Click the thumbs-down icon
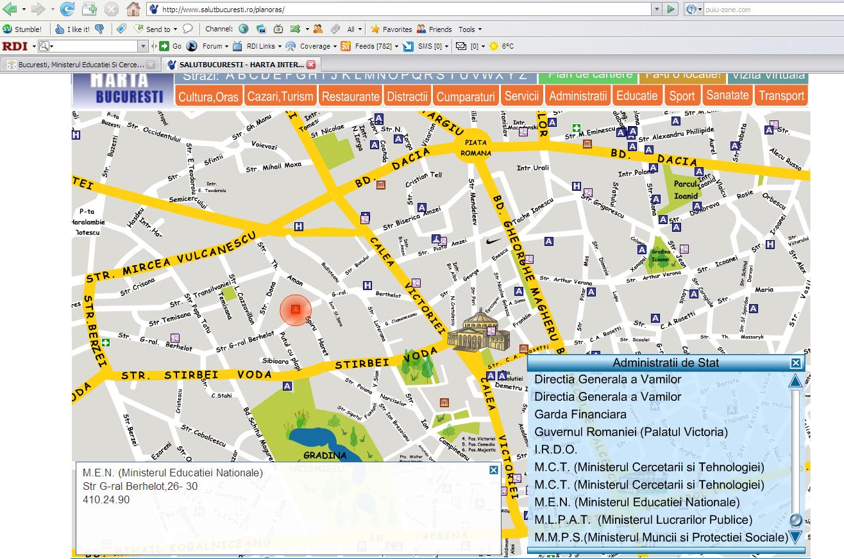 (x=99, y=29)
